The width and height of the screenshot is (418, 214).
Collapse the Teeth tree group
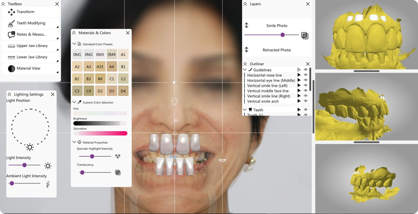click(245, 110)
